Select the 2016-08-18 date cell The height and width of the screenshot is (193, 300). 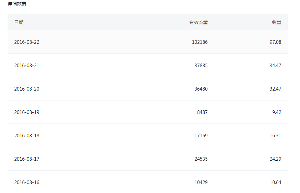[x=27, y=136]
